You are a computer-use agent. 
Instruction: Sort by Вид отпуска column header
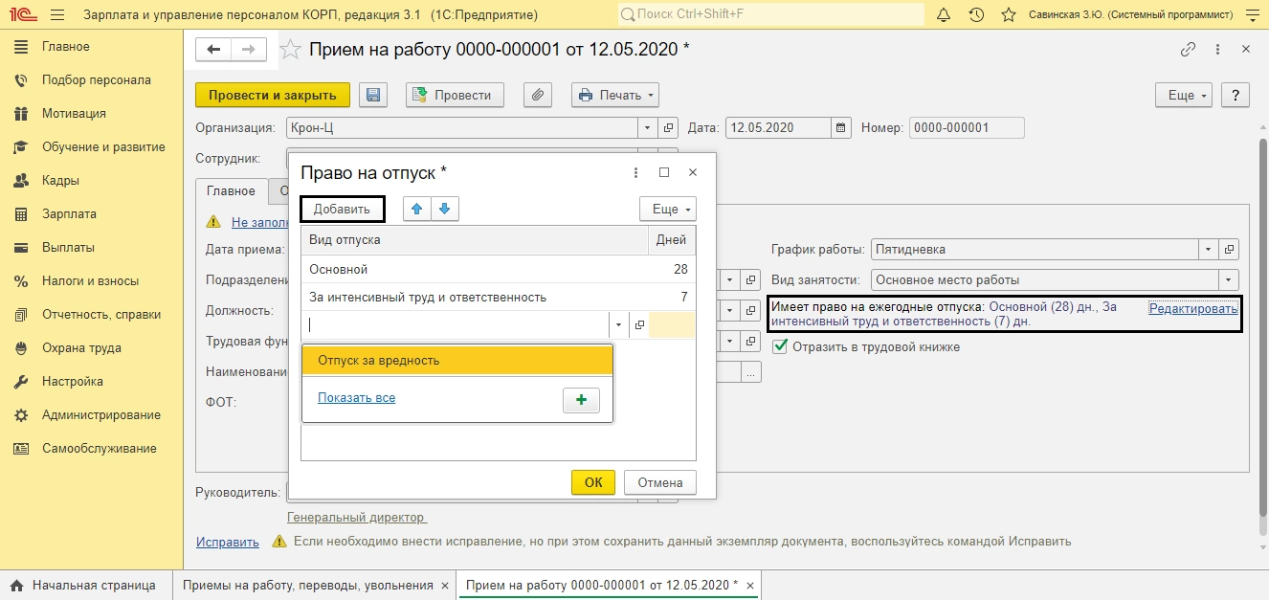[x=475, y=240]
